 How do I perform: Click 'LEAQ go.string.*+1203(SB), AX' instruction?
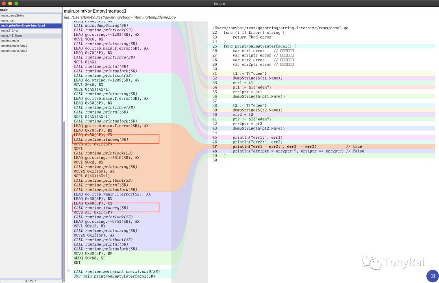[x=106, y=35]
